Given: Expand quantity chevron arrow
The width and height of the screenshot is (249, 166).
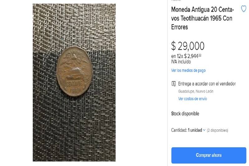Looking at the screenshot, I should 204,130.
